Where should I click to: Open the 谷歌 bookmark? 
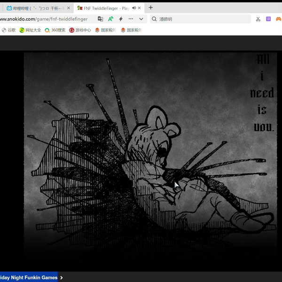pyautogui.click(x=8, y=30)
